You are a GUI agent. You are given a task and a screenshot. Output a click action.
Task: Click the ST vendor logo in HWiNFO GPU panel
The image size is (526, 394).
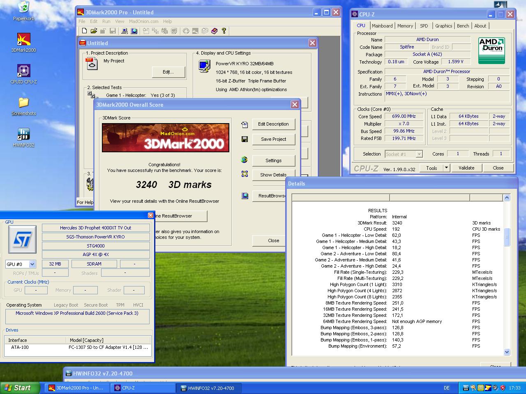click(x=22, y=240)
